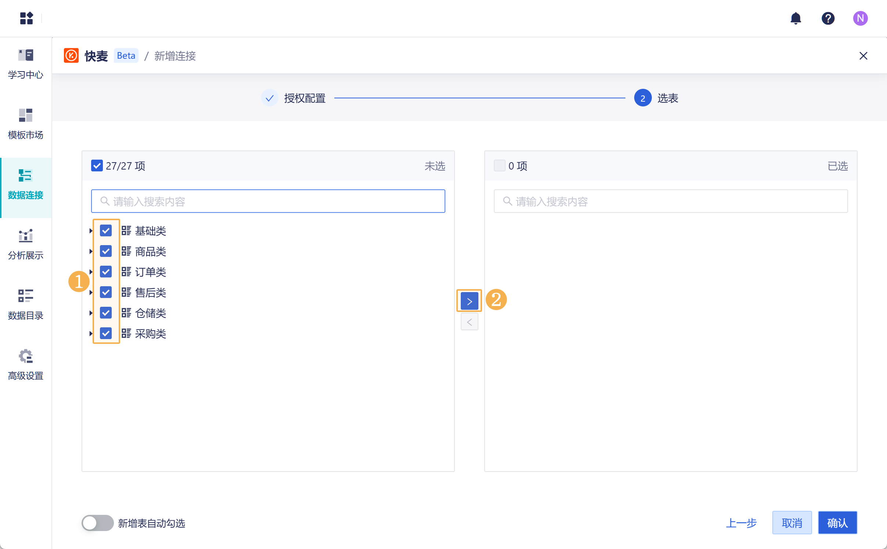Expand the 采购类 tree node
Screen dimensions: 887x549
(90, 334)
